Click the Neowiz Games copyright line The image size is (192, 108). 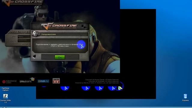tap(102, 79)
